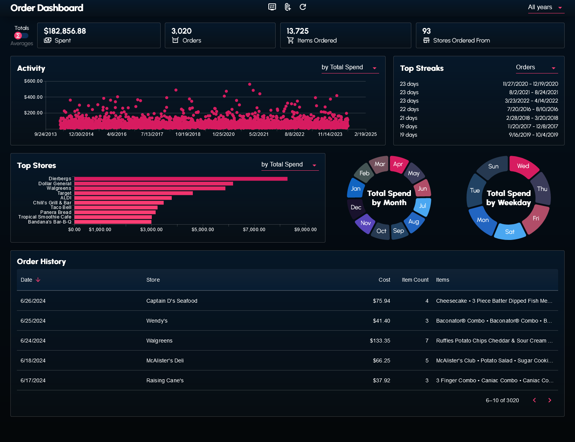
Task: Click the display swap icon in header
Action: tap(272, 7)
